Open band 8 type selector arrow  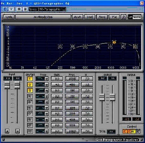pyautogui.click(x=47, y=120)
